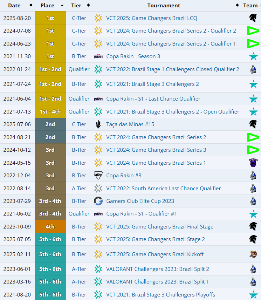Screen dimensions: 261x300
Task: Sort by Tournament column arrows
Action: coord(237,5)
